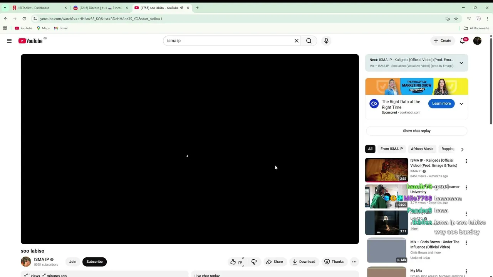Go to the YouTube home logo
493x277 pixels.
pos(30,41)
